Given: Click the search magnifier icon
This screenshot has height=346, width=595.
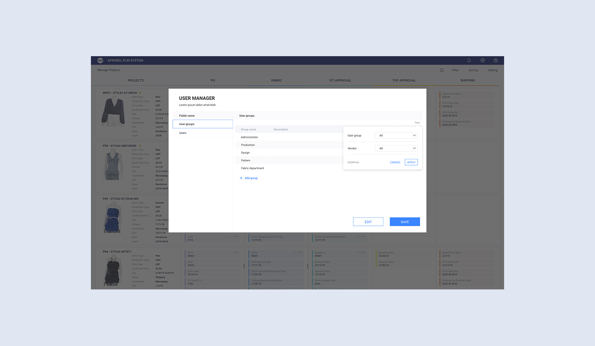Looking at the screenshot, I should [442, 70].
